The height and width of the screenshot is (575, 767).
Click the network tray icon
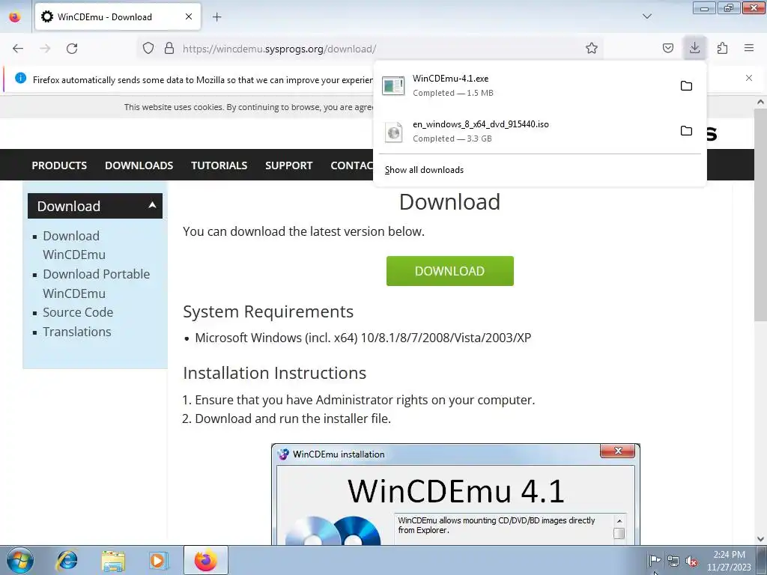pyautogui.click(x=673, y=561)
